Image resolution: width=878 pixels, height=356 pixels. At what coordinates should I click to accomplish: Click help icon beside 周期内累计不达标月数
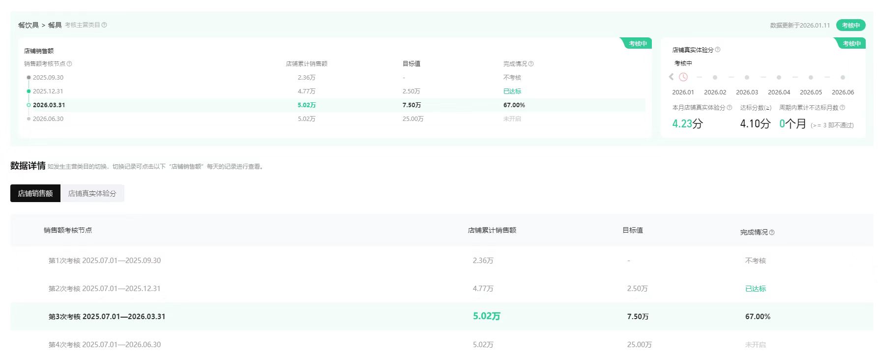click(x=843, y=108)
